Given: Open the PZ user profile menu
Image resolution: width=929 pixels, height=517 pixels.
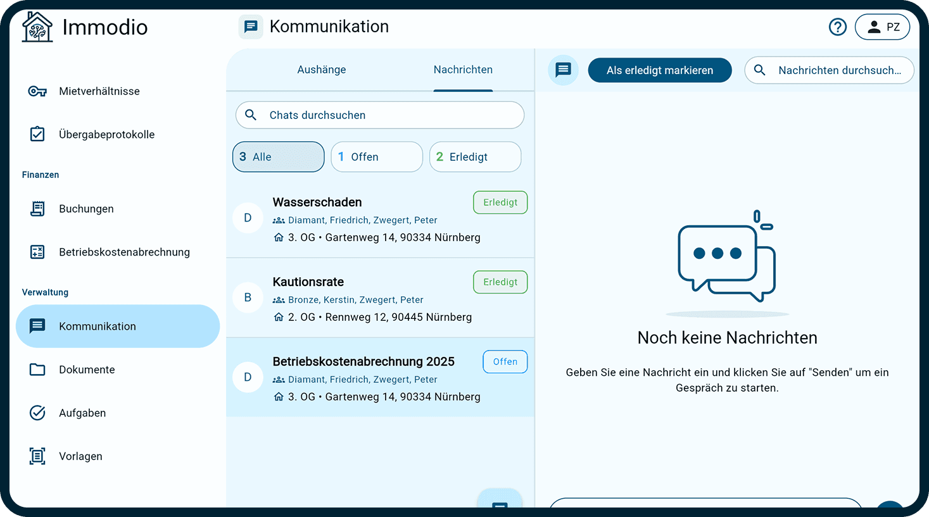Looking at the screenshot, I should click(883, 27).
